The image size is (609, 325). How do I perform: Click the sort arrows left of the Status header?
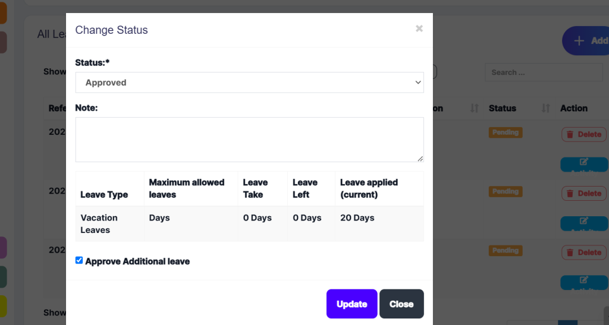tap(474, 108)
